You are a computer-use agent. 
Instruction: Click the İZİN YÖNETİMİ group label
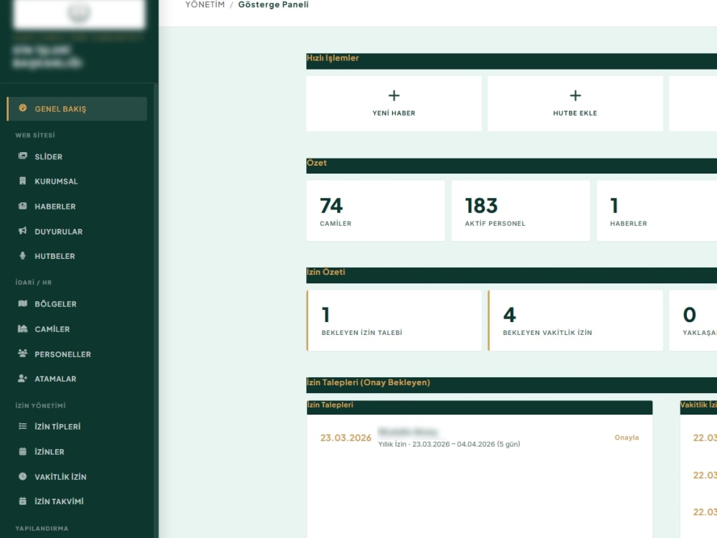[40, 405]
